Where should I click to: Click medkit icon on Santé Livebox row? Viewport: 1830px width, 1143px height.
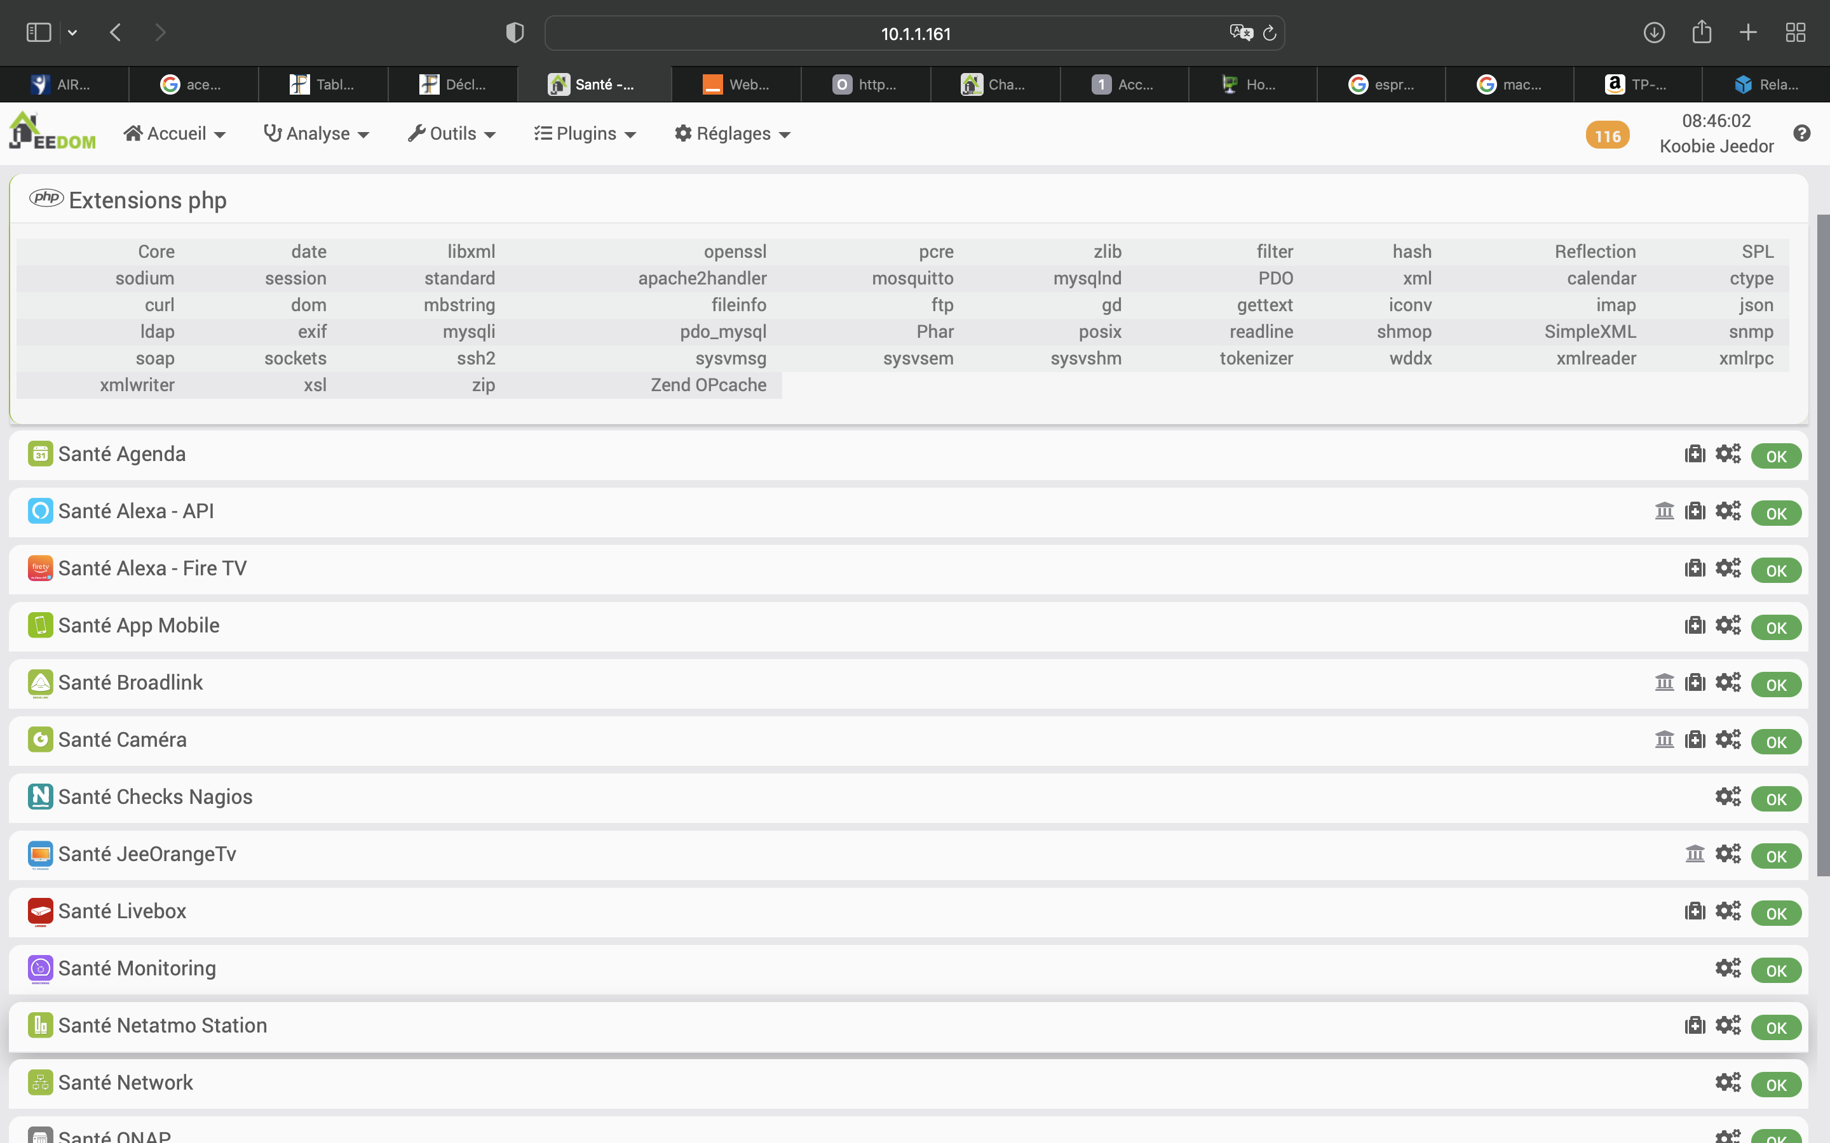[x=1695, y=911]
